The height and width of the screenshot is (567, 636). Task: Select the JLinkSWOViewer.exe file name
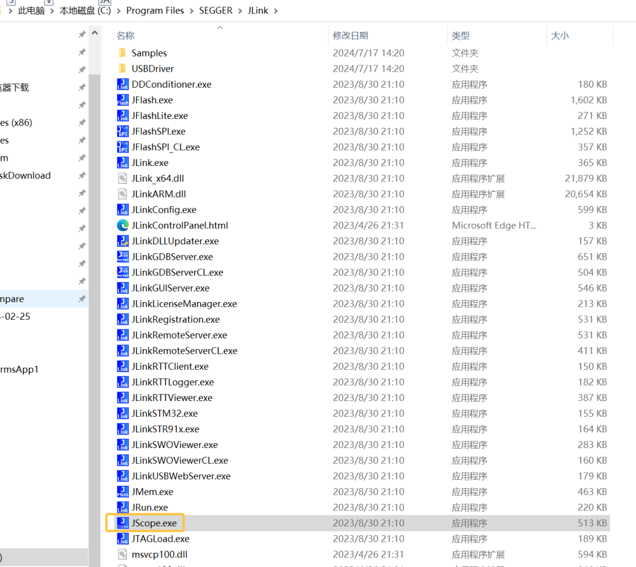[x=174, y=445]
